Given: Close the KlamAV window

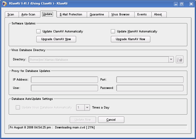Looking at the screenshot, I should (191, 4).
